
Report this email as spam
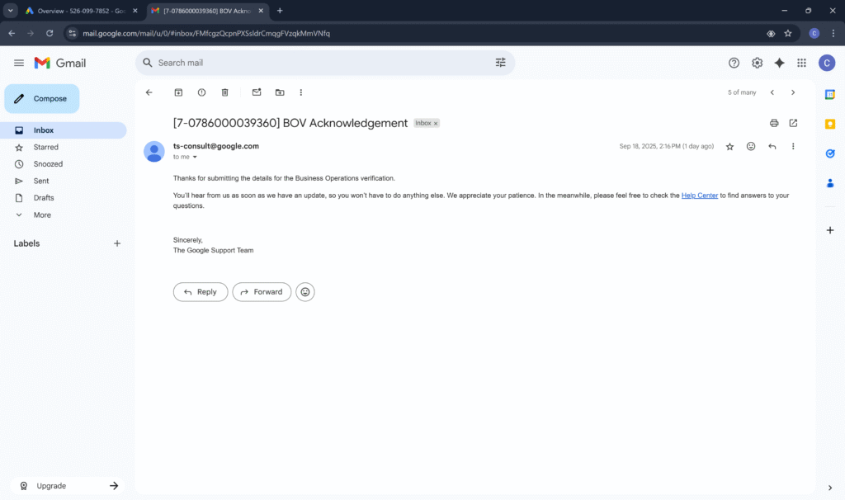201,92
